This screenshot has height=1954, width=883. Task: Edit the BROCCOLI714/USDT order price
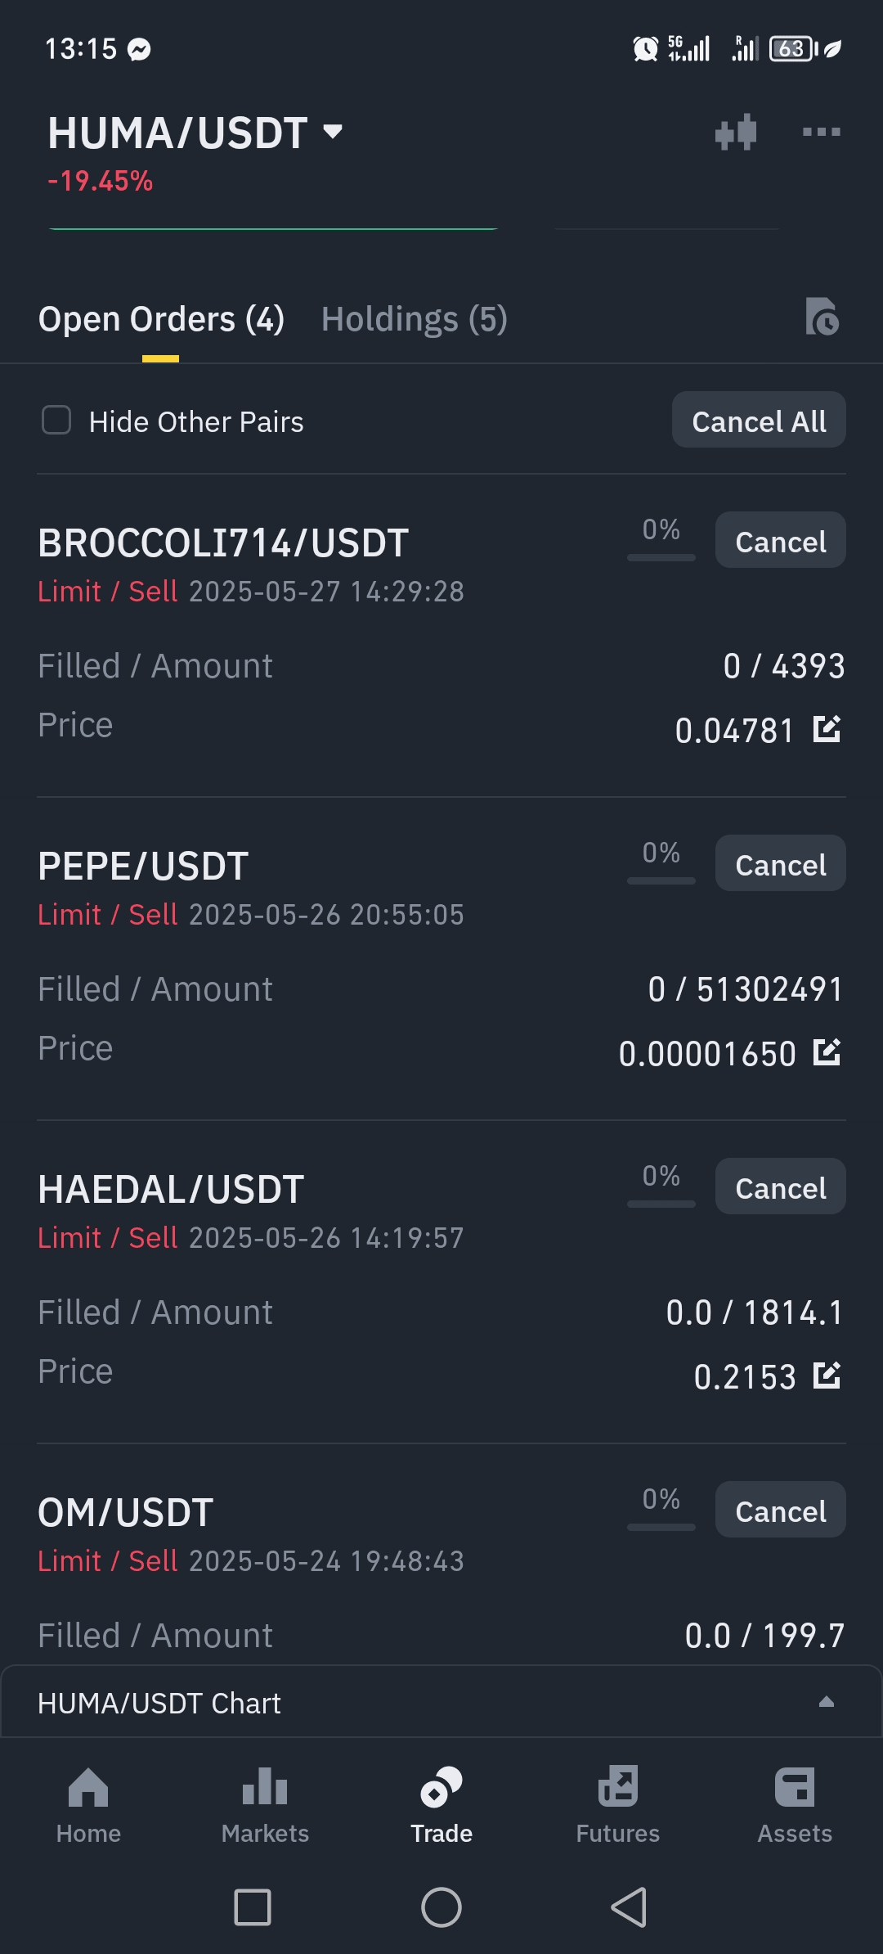coord(827,728)
